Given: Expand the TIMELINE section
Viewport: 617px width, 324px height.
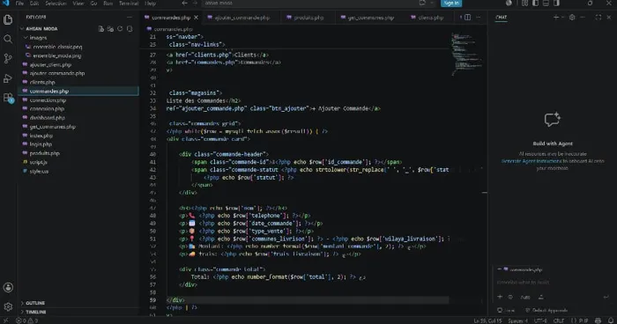Looking at the screenshot, I should [x=36, y=312].
